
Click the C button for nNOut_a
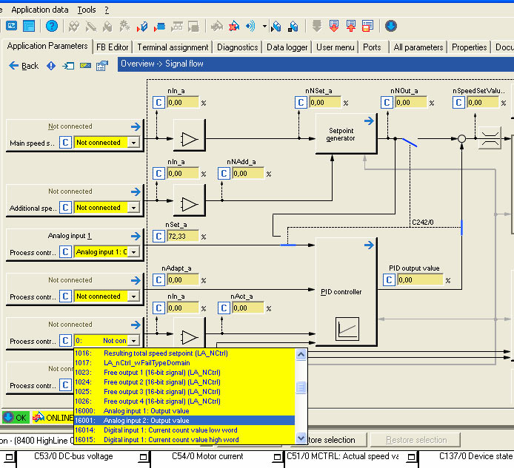point(386,103)
